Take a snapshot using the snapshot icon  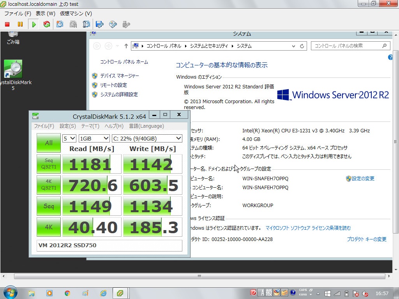click(60, 24)
